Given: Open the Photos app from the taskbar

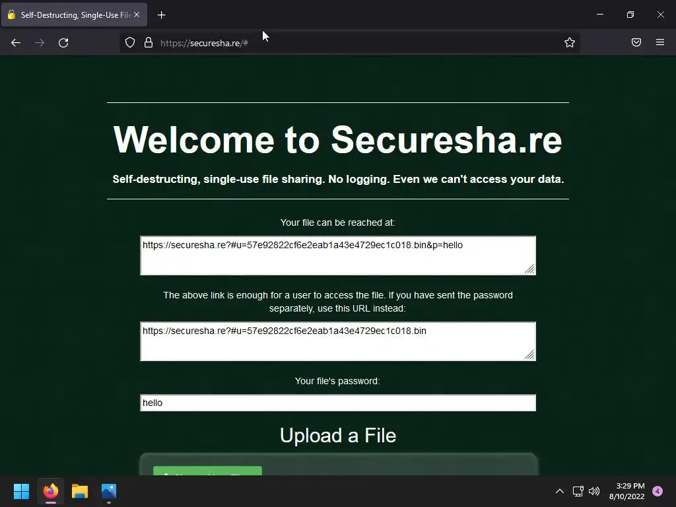Looking at the screenshot, I should click(109, 491).
